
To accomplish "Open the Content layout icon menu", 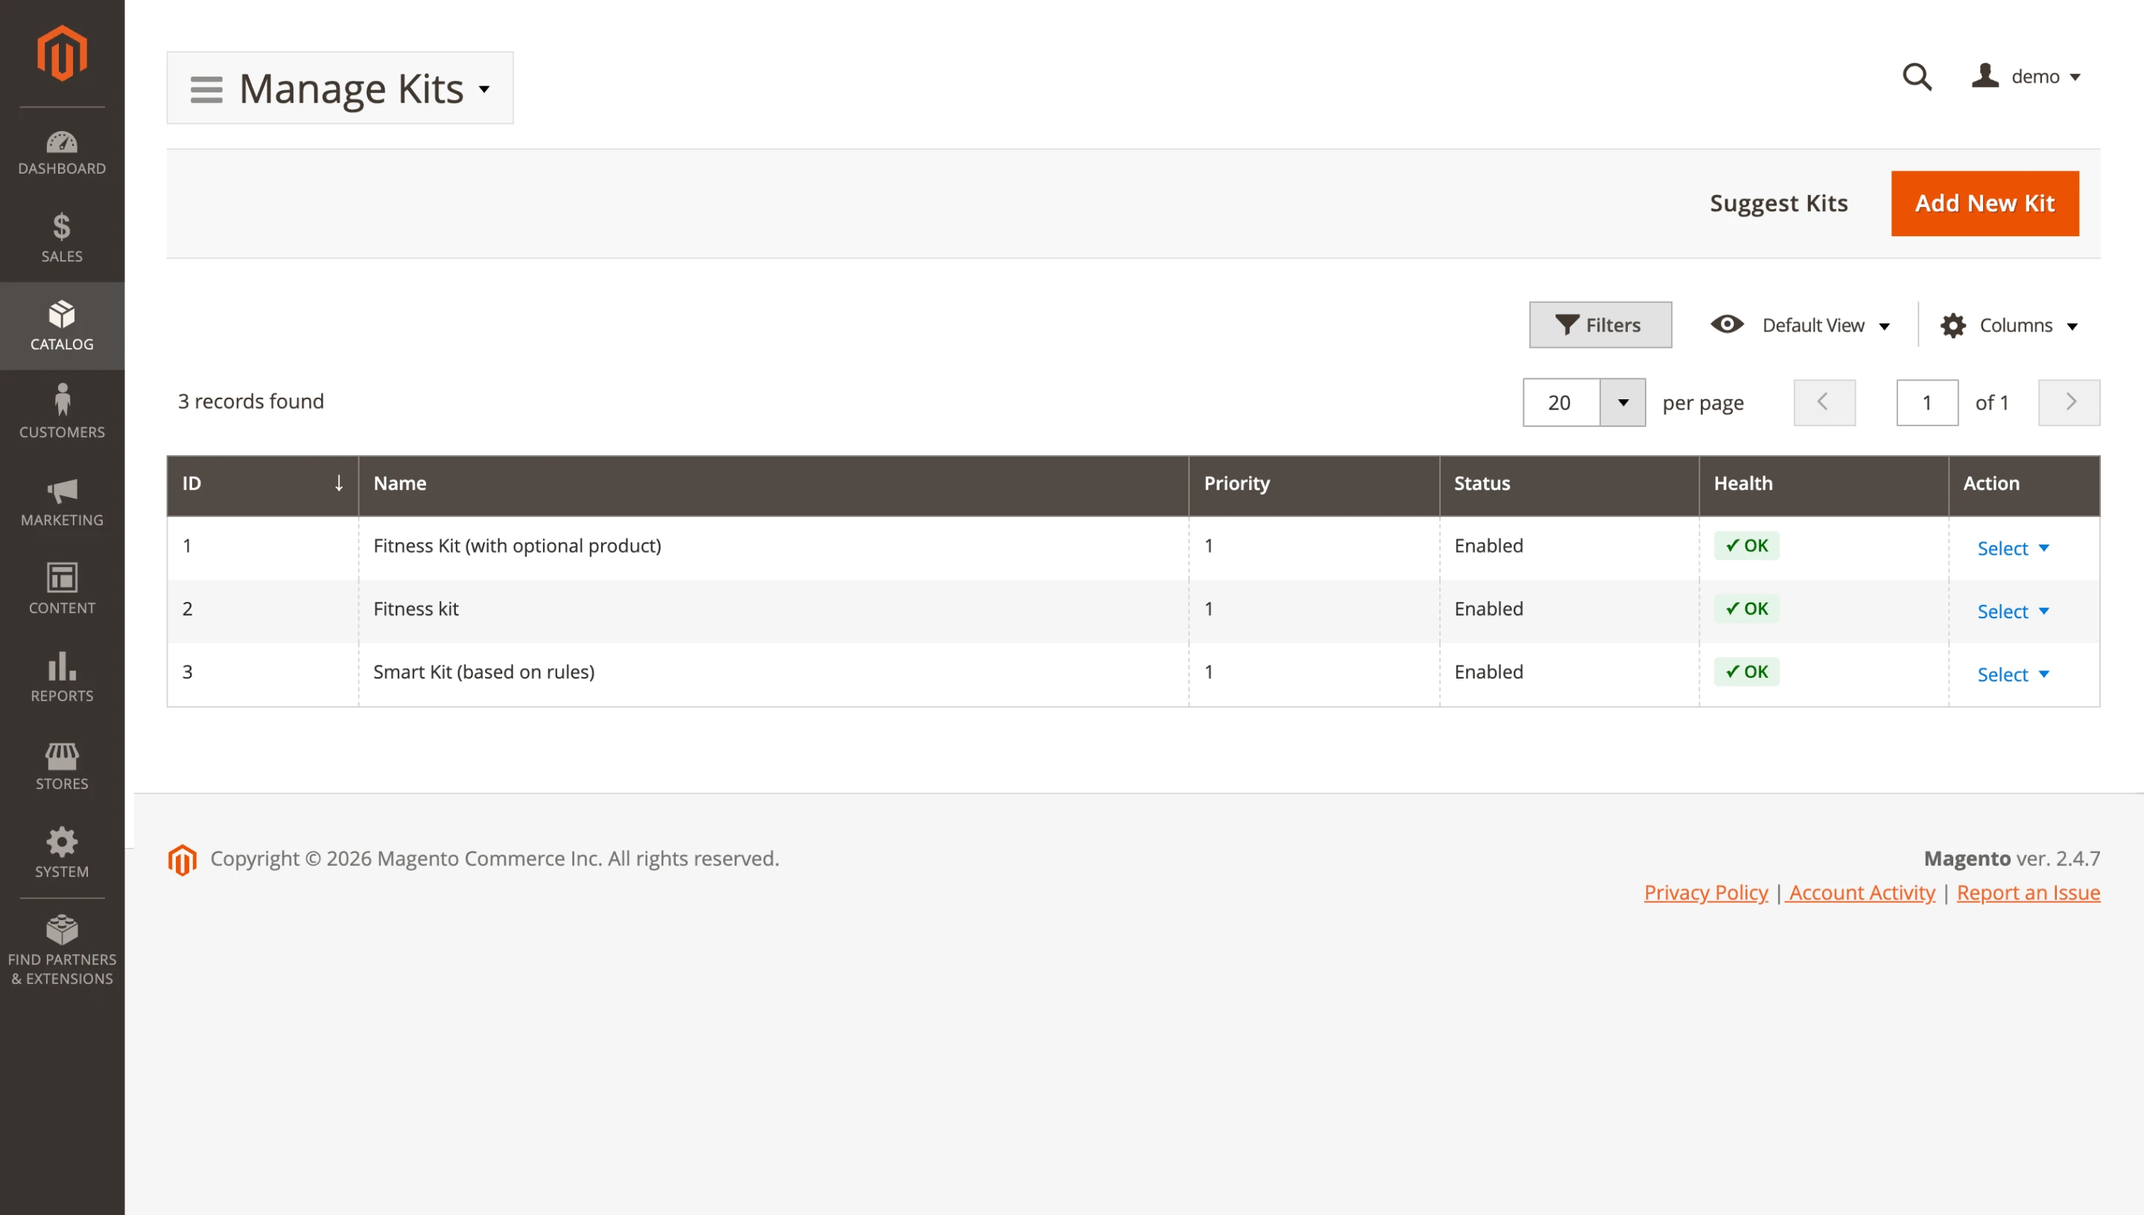I will [x=62, y=589].
